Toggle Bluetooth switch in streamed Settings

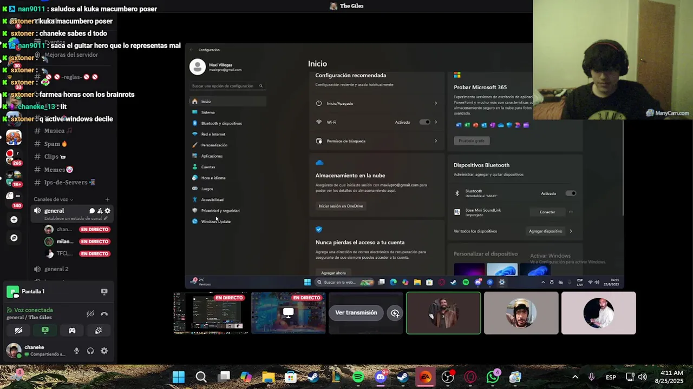tap(571, 193)
